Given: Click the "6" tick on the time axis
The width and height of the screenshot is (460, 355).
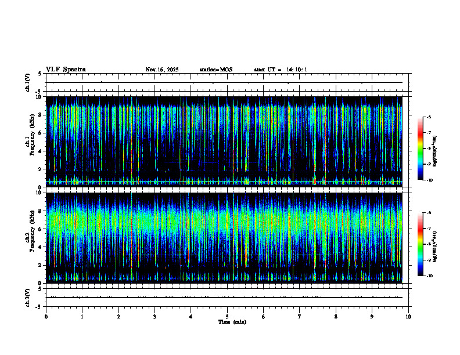Looking at the screenshot, I should (x=263, y=317).
